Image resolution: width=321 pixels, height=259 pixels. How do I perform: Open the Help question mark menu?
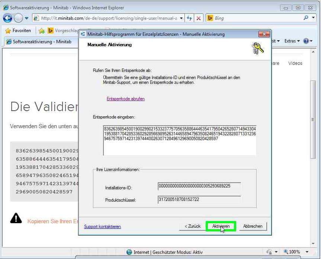click(308, 41)
